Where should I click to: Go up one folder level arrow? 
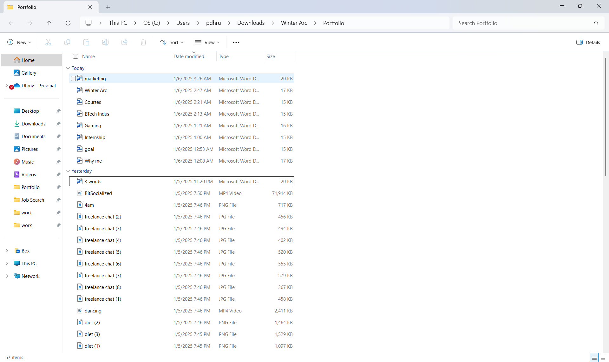tap(49, 23)
